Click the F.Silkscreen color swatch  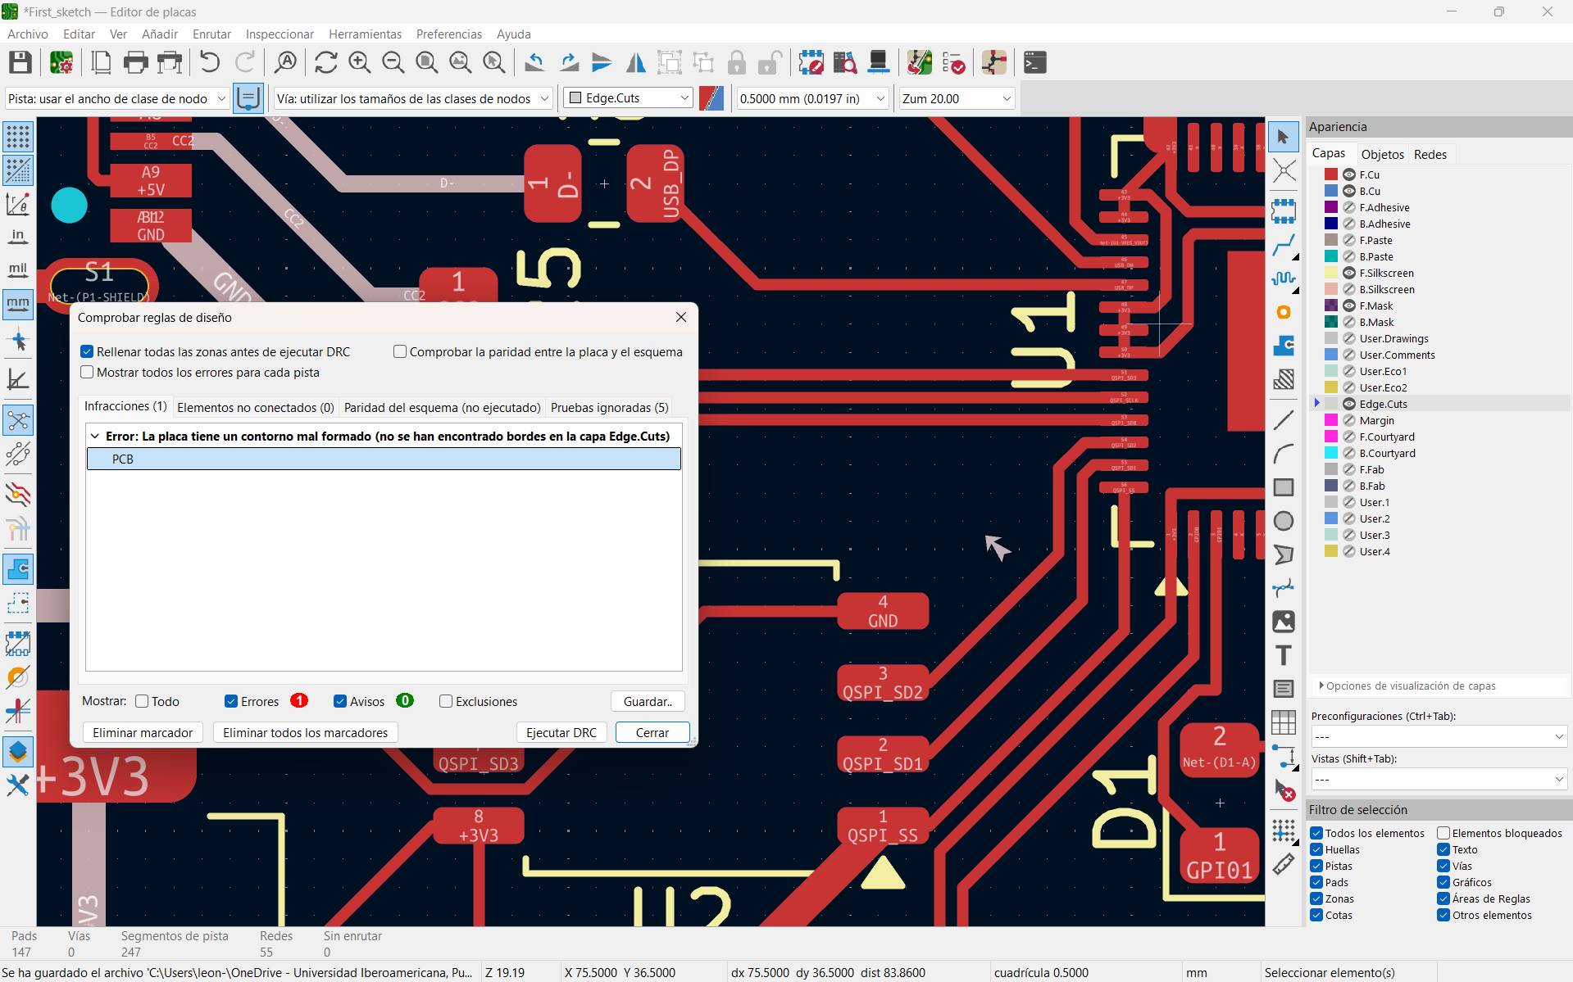[1331, 273]
